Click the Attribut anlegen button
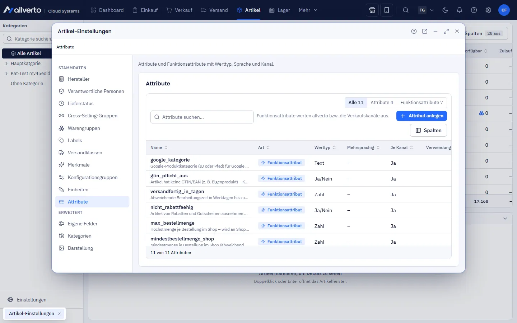Screen dimensions: 517x323 pos(421,116)
